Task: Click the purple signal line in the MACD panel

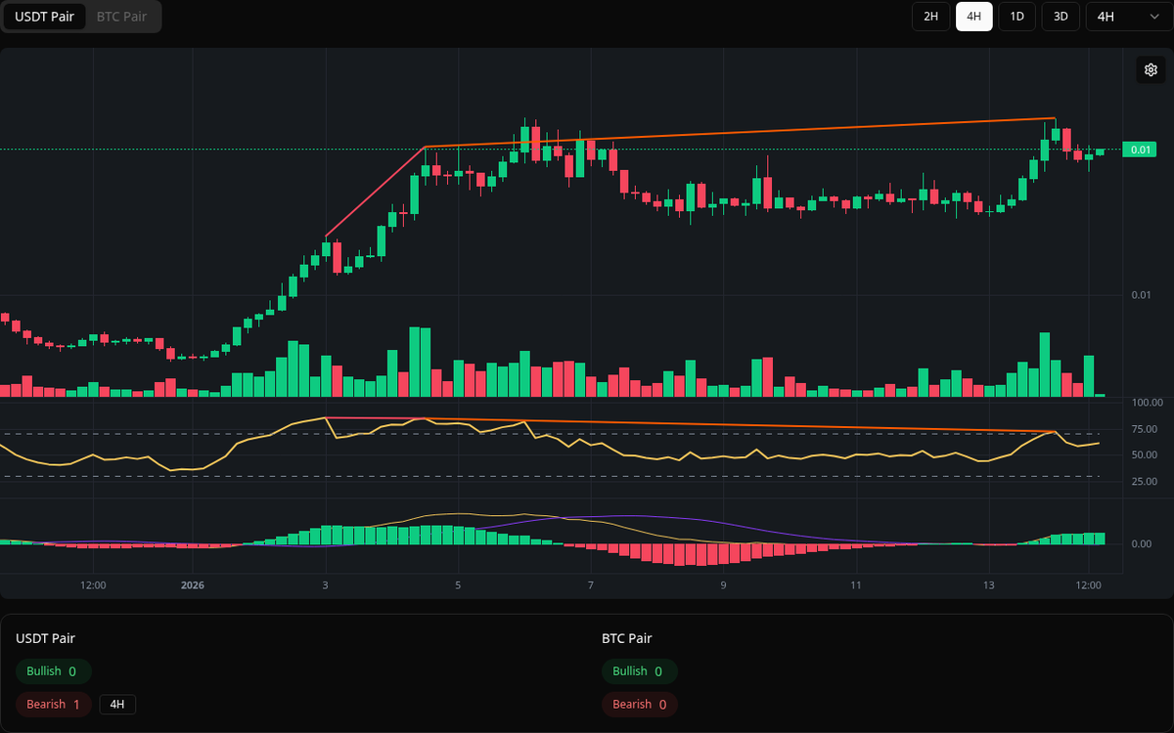Action: [685, 521]
